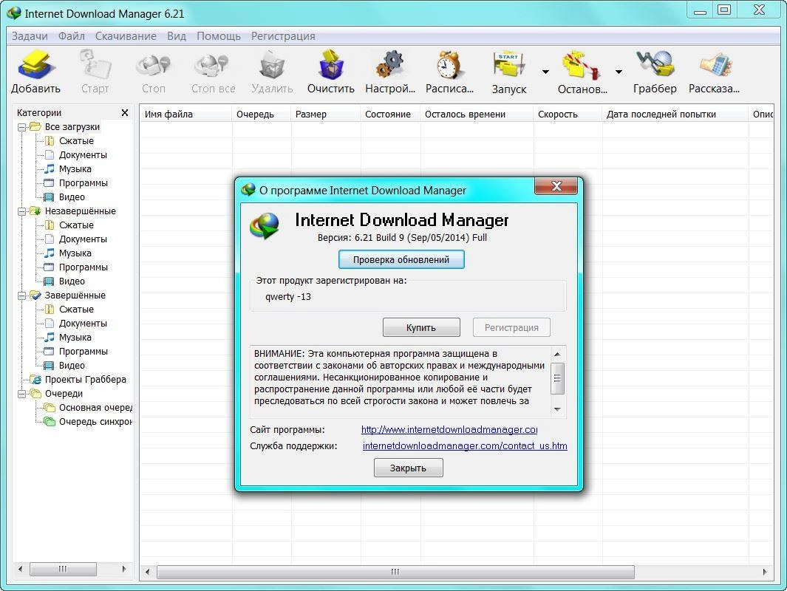This screenshot has width=787, height=591.
Task: Click the download list right scroll arrow
Action: point(764,572)
